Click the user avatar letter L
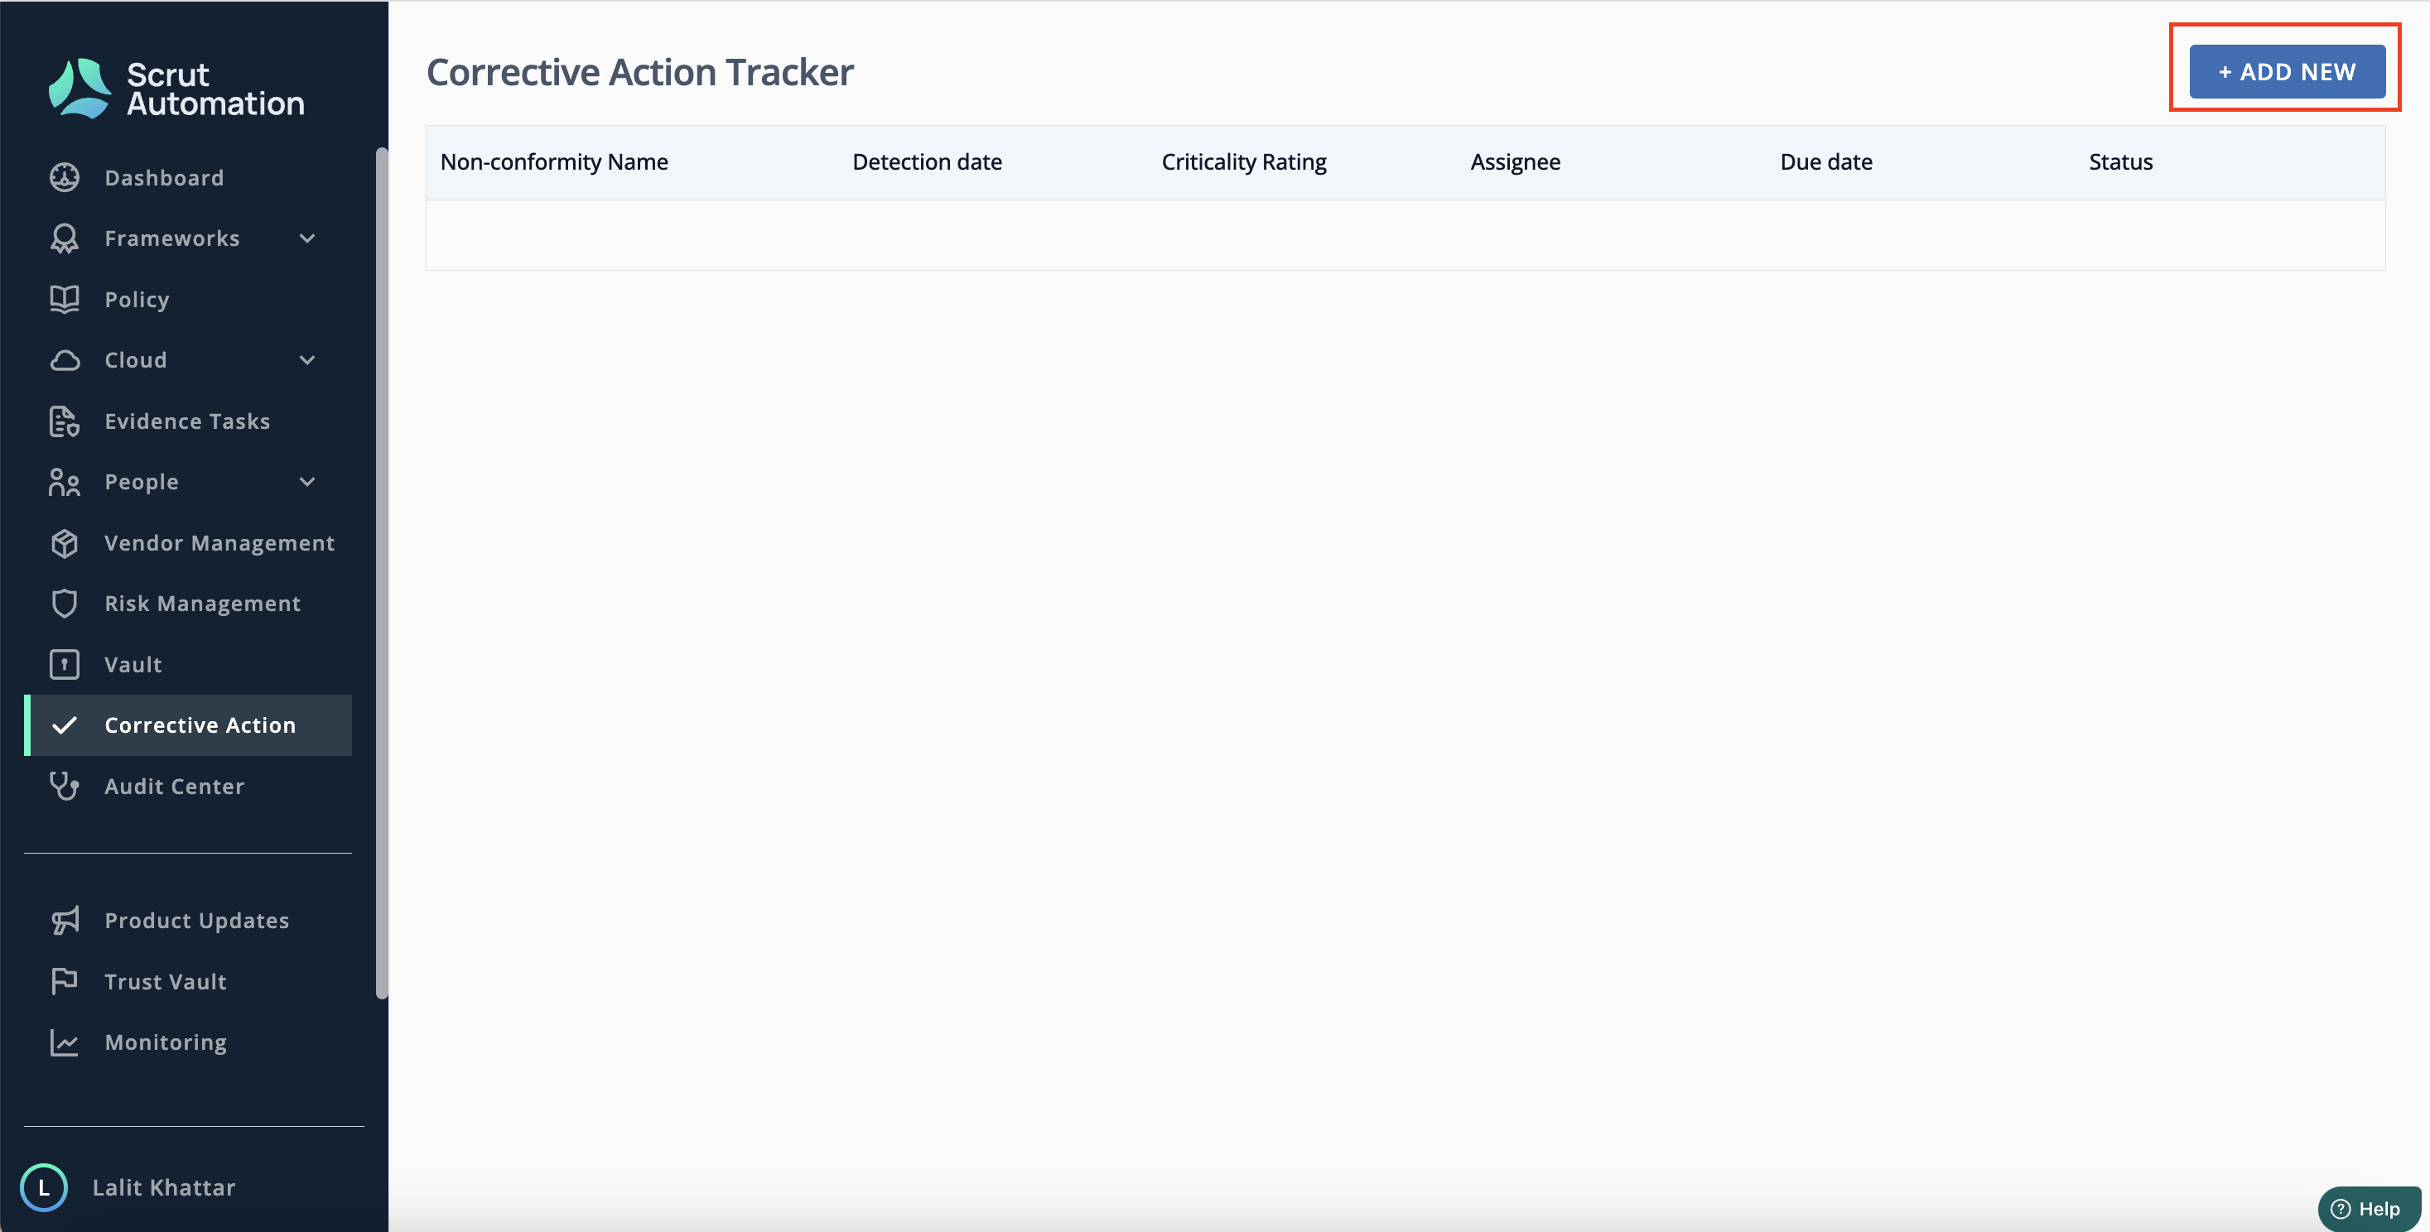Image resolution: width=2430 pixels, height=1232 pixels. point(43,1187)
